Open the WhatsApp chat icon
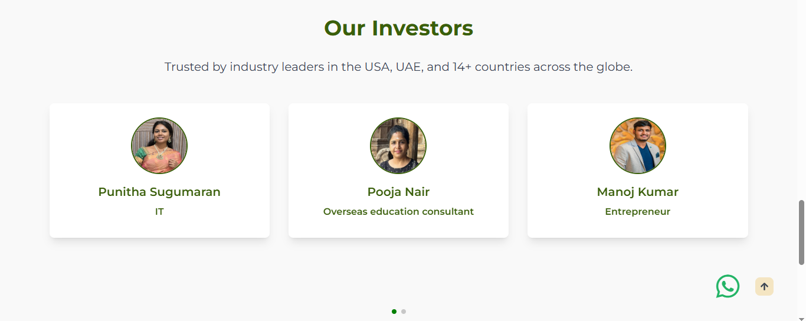This screenshot has width=806, height=321. 728,286
